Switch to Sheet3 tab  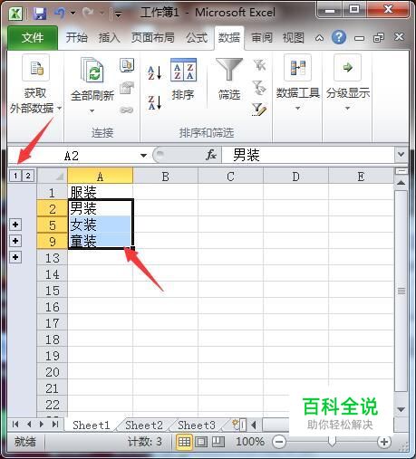pos(197,425)
